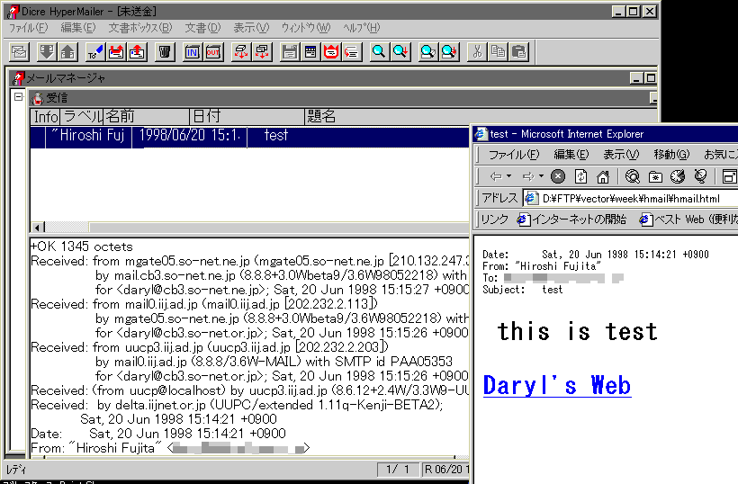Click the receive mail down-arrow icon
This screenshot has width=738, height=484.
tap(47, 52)
